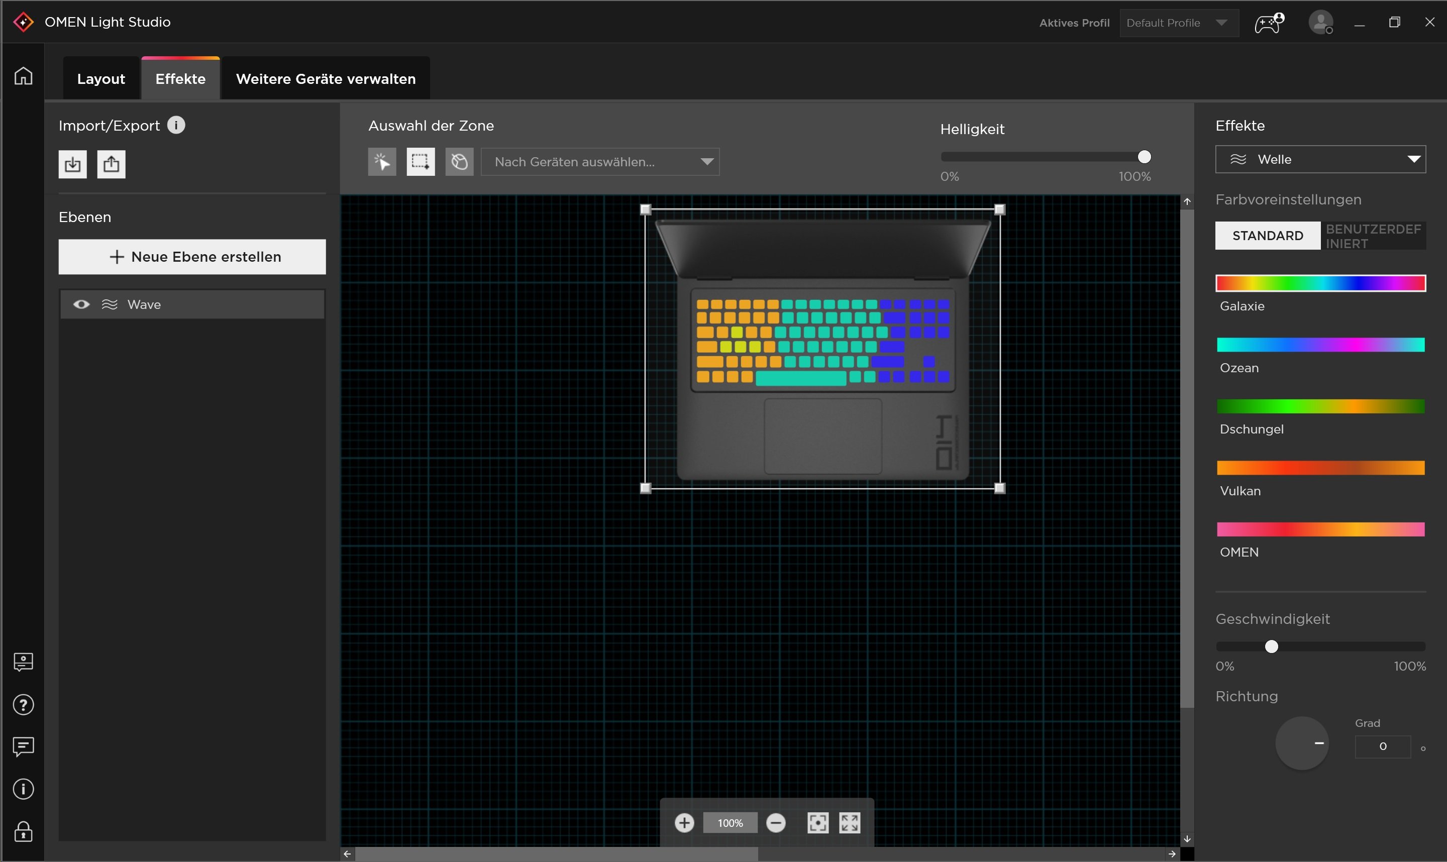Select the rectangle marquee selection tool
This screenshot has height=862, width=1447.
[420, 161]
